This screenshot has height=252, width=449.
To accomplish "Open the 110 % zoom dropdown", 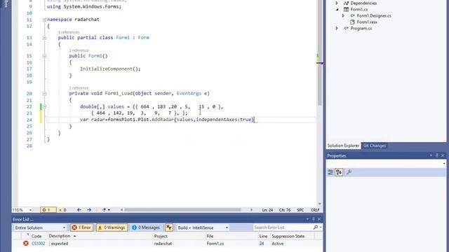I will (x=22, y=210).
